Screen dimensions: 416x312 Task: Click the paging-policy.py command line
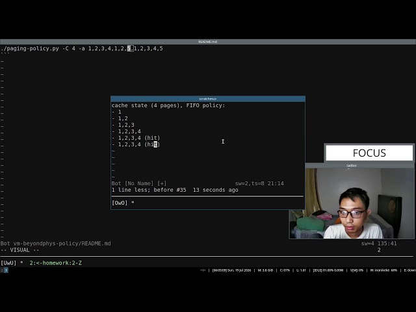(82, 49)
